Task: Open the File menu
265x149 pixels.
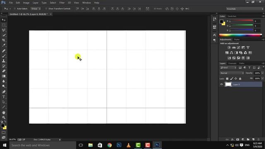Action: 11,3
